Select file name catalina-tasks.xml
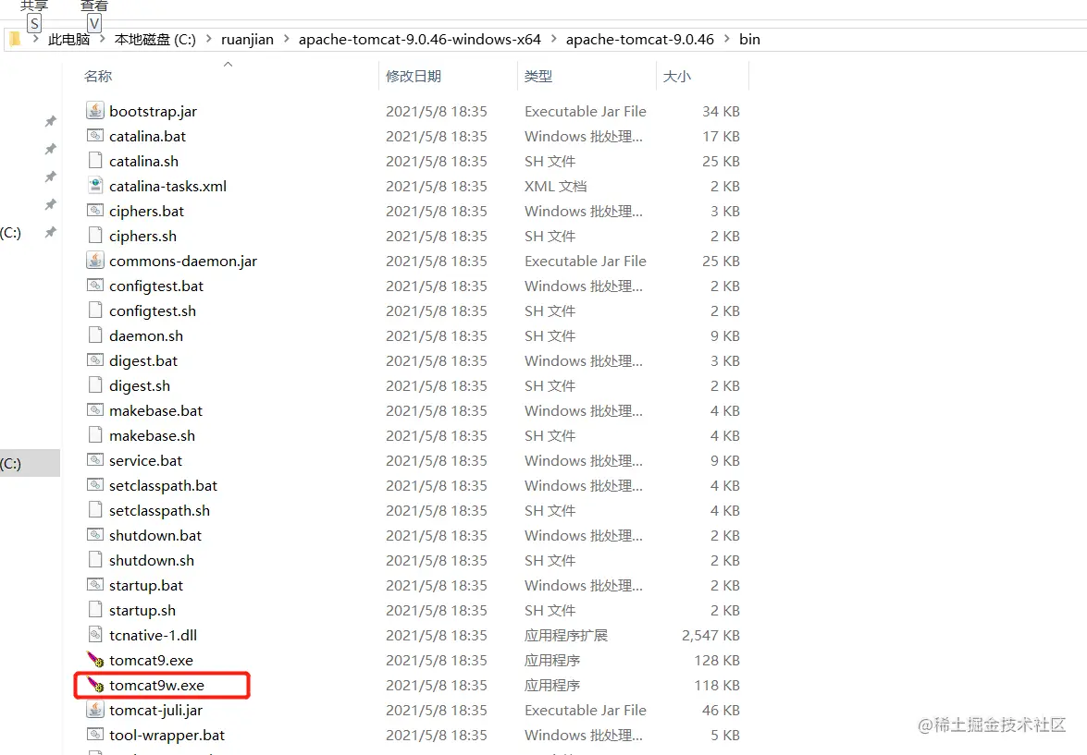Screen dimensions: 1087x755 click(167, 187)
